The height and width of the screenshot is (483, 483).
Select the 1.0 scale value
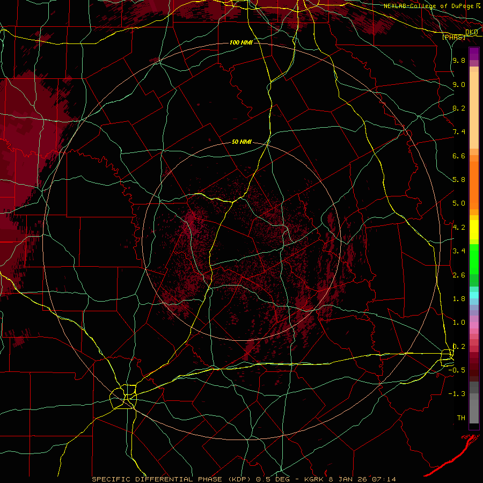point(459,323)
